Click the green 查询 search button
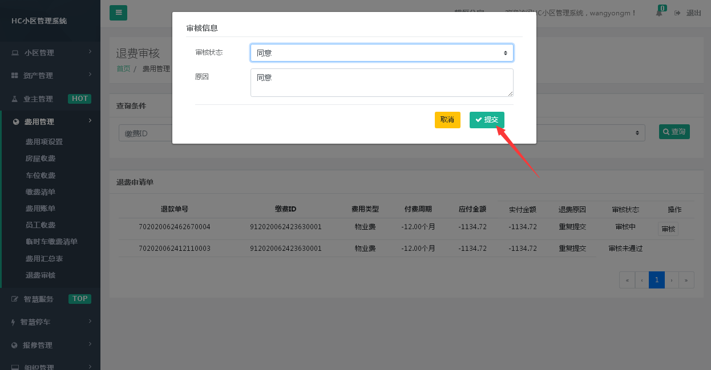The image size is (711, 370). [674, 132]
